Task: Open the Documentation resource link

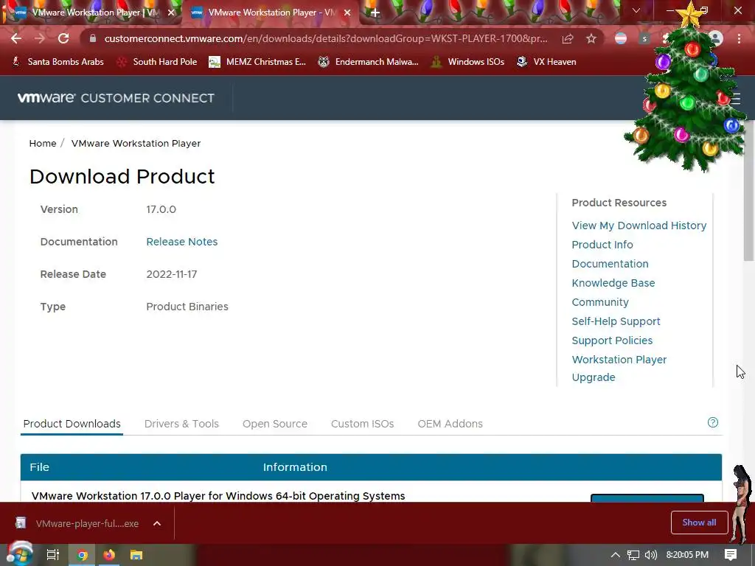Action: [x=610, y=264]
